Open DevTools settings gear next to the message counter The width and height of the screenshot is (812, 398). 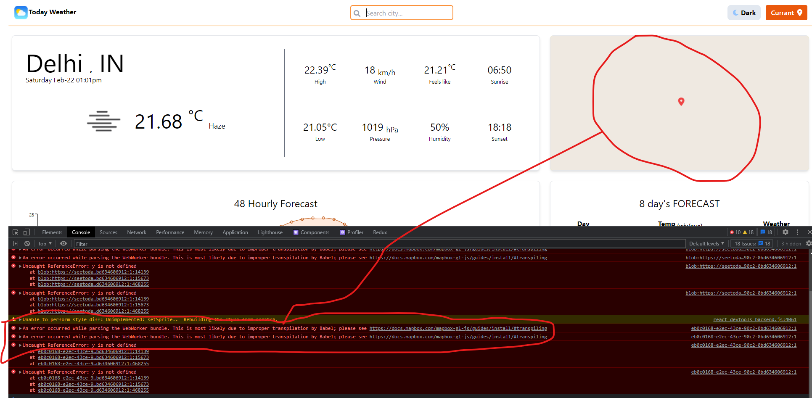[785, 232]
